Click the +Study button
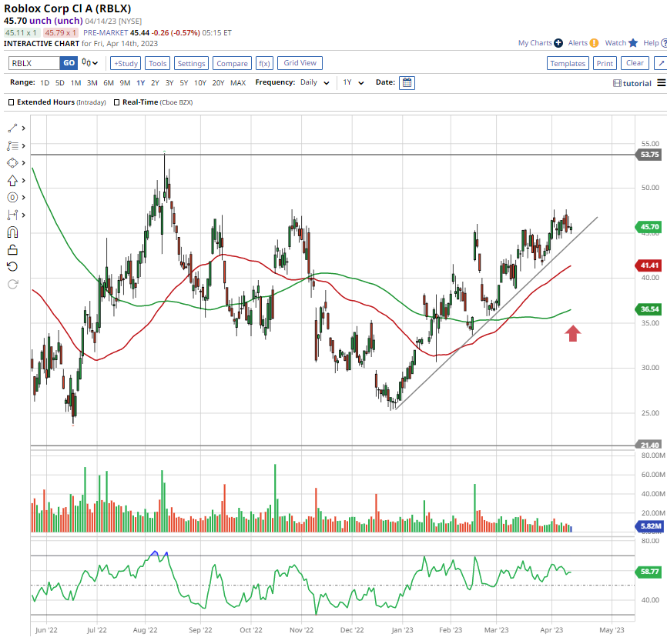 126,63
